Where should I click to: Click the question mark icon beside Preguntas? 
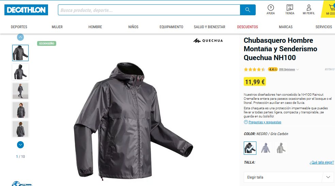click(246, 122)
